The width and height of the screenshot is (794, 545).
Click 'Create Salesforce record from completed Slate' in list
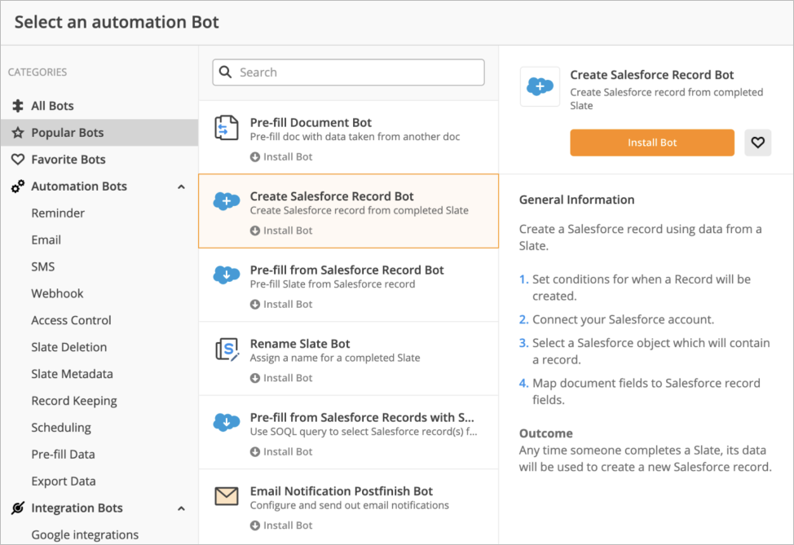(x=359, y=210)
